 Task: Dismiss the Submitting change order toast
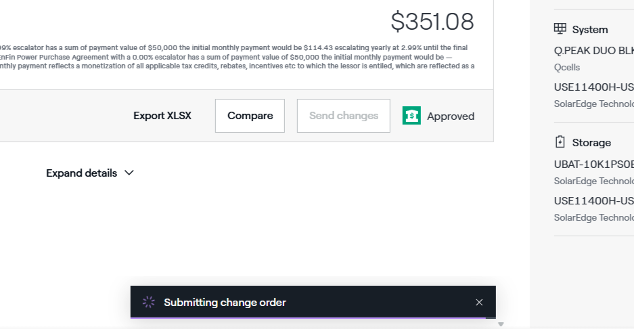pos(479,303)
